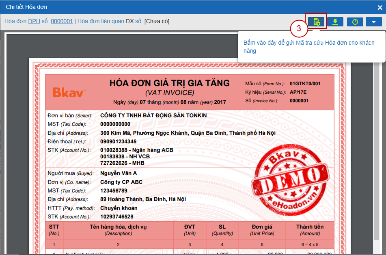386x255 pixels.
Task: Click the Thành tiền (Amount) header
Action: click(x=310, y=230)
